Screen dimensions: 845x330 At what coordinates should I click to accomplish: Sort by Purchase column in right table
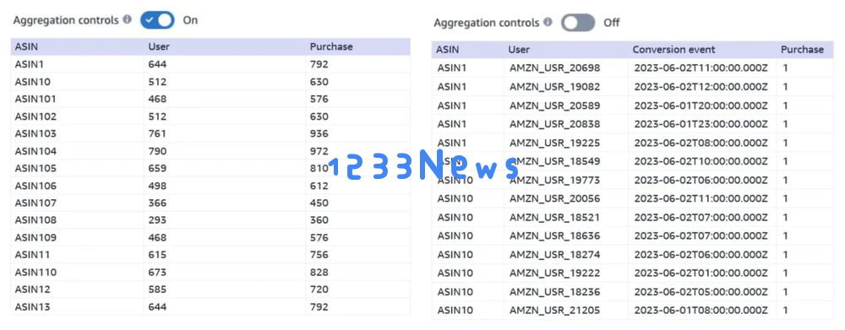tap(802, 50)
